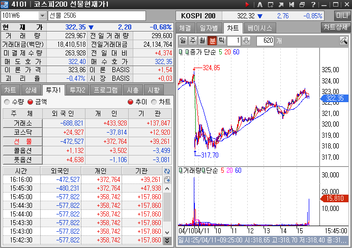Select the 차트 radio button

coord(154,102)
